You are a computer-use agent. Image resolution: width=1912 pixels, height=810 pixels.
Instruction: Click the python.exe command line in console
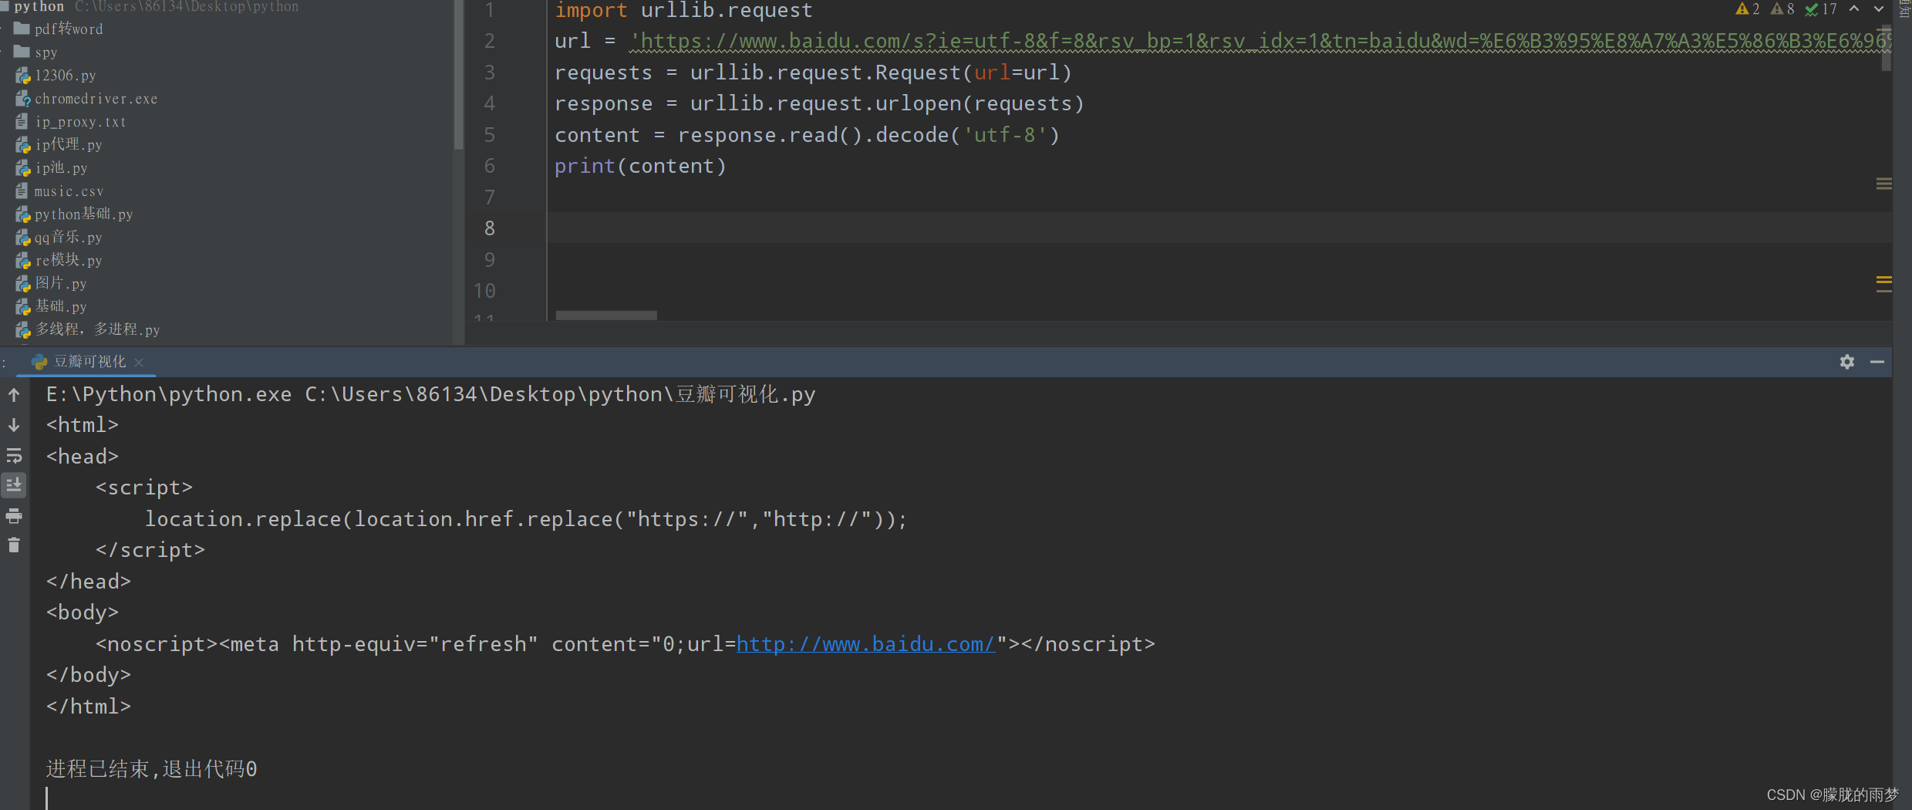[x=430, y=395]
